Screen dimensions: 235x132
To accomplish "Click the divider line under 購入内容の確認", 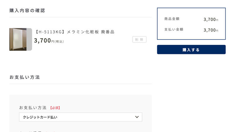I will click(80, 17).
